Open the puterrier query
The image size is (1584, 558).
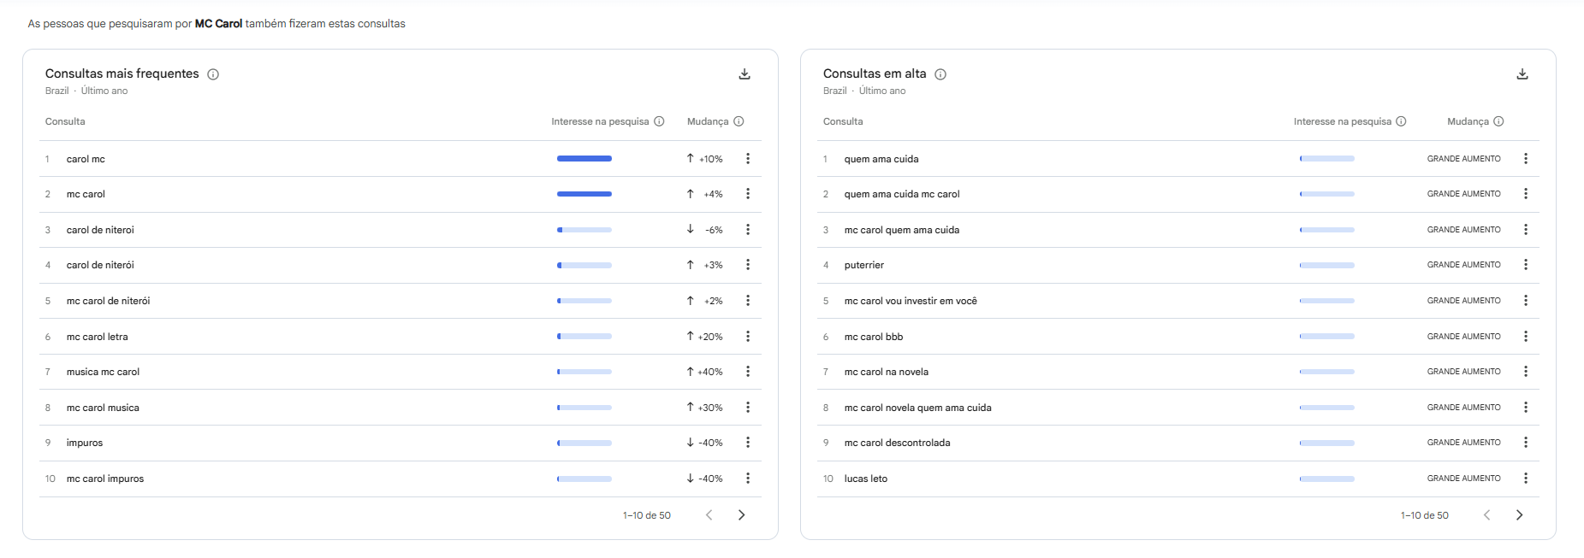pyautogui.click(x=864, y=265)
